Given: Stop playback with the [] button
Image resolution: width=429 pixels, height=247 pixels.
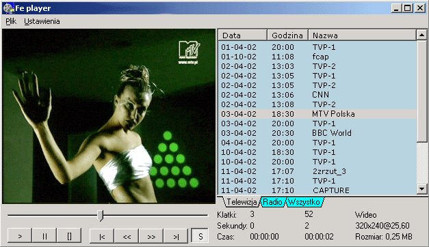Looking at the screenshot, I should [69, 235].
